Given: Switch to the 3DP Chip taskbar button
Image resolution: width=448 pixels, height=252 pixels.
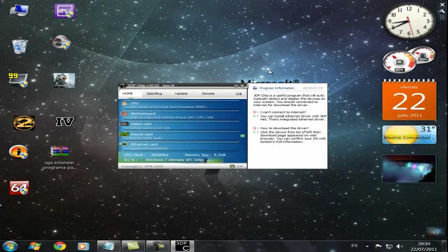Looking at the screenshot, I should pos(182,246).
